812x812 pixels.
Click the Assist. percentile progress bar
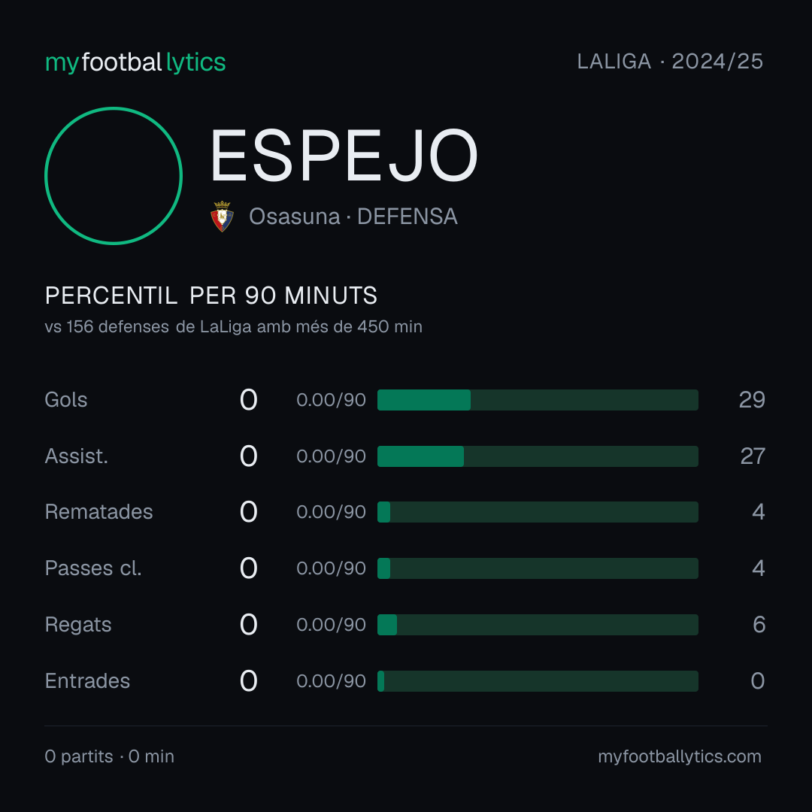[538, 456]
